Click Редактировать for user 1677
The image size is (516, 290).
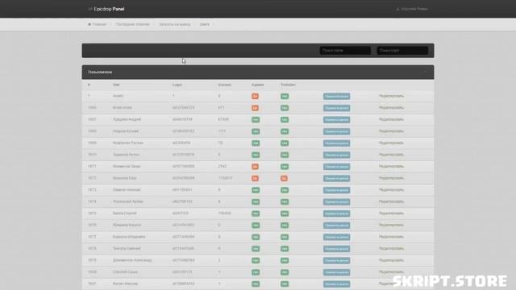[391, 237]
